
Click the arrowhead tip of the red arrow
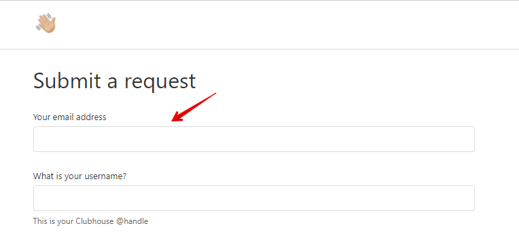point(174,120)
